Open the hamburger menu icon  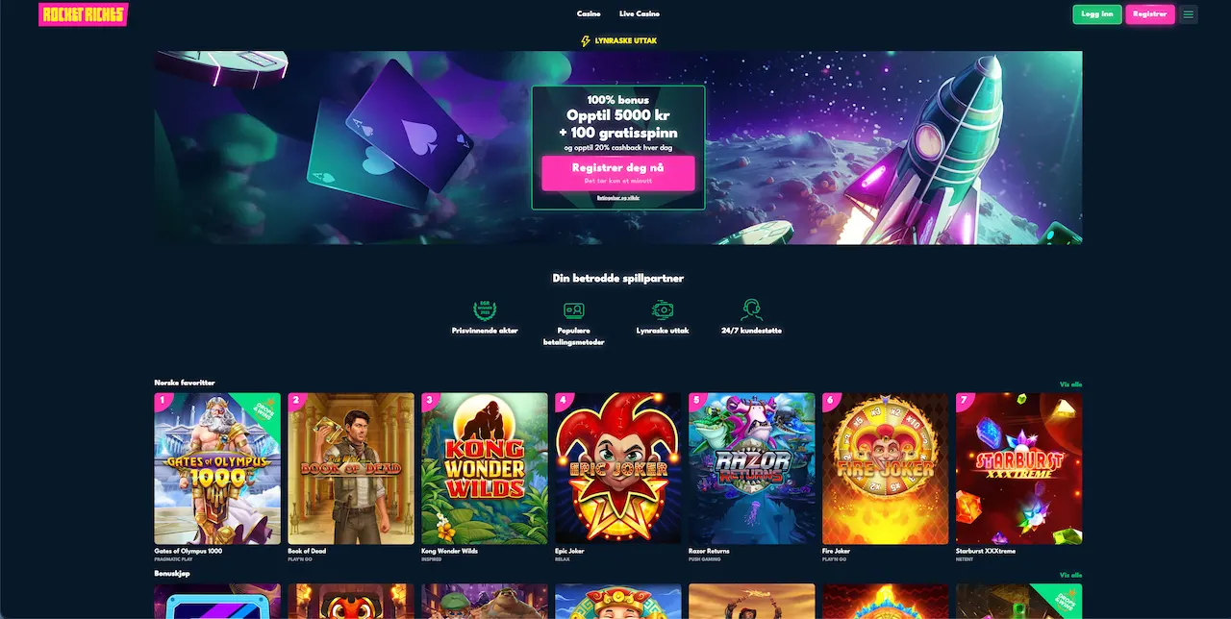pyautogui.click(x=1189, y=14)
